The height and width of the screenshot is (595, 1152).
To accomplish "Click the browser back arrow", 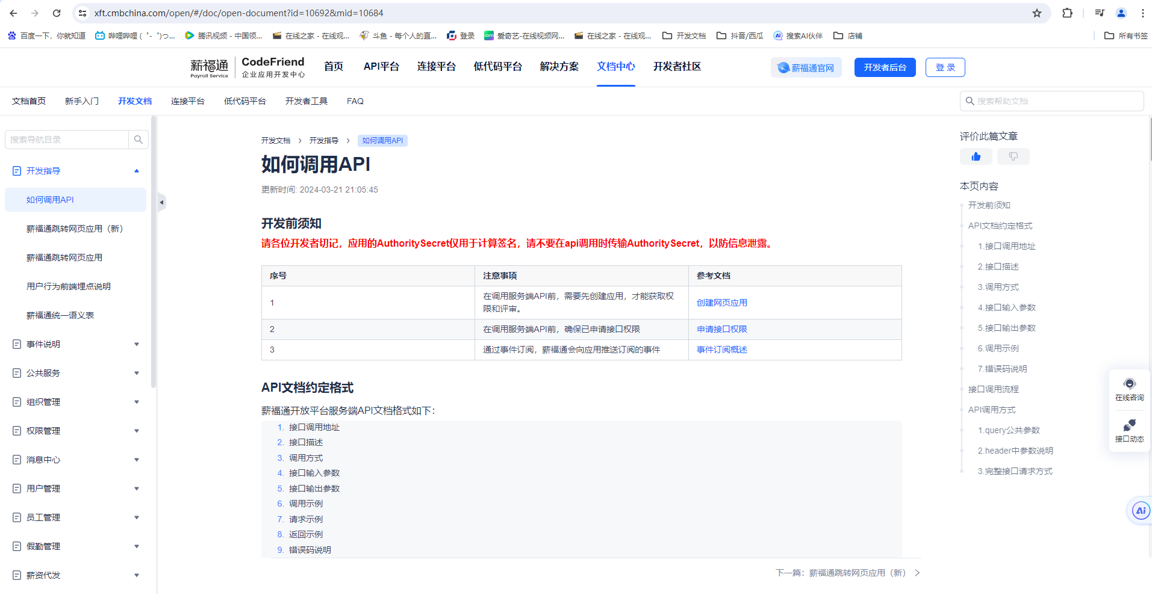I will (x=13, y=13).
